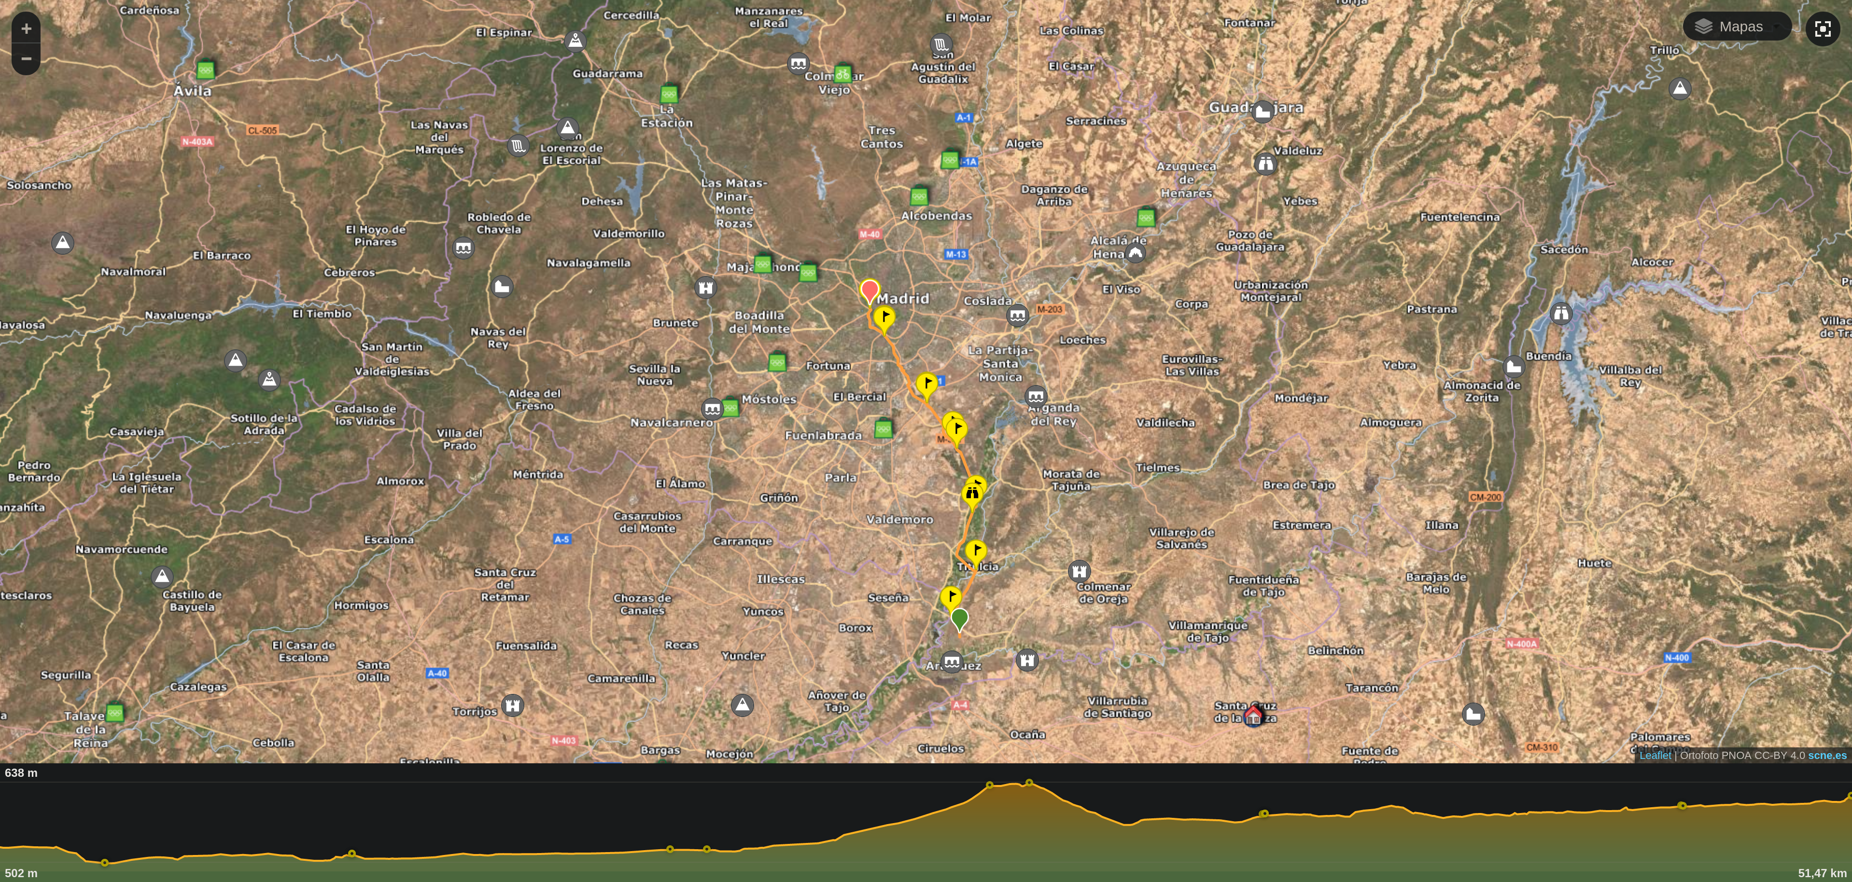Click the lowest point marker on elevation profile
The height and width of the screenshot is (882, 1852).
[105, 863]
